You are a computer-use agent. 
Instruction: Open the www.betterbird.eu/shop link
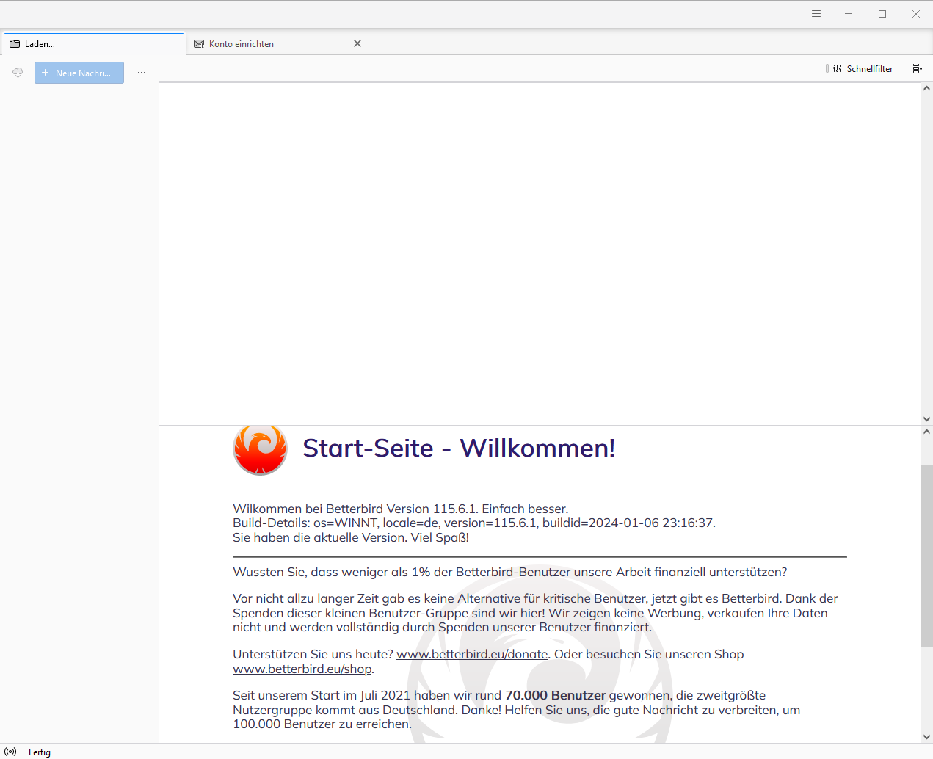(302, 669)
